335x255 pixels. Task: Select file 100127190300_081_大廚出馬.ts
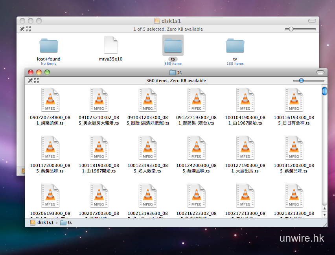pos(245,148)
